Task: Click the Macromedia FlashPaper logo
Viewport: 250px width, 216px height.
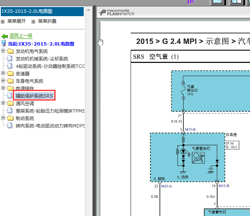Action: click(x=117, y=12)
